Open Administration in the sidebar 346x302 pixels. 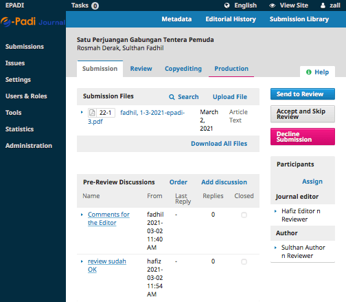point(29,146)
